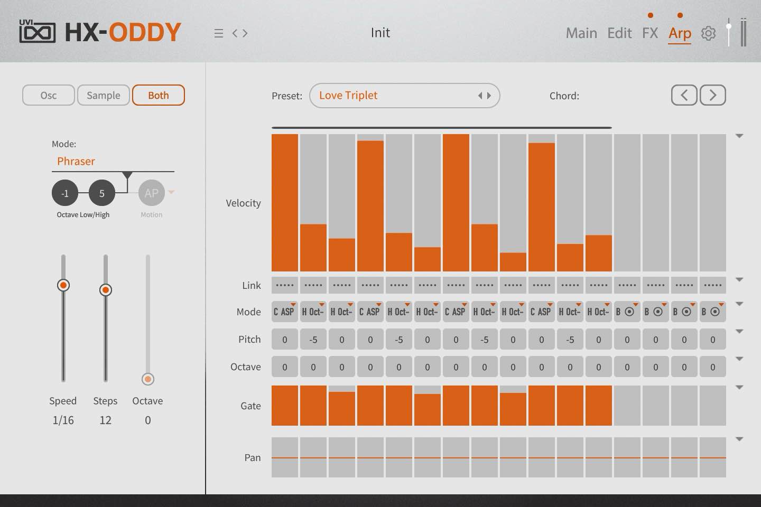The image size is (761, 507).
Task: Select the Osc layer button
Action: coord(49,96)
